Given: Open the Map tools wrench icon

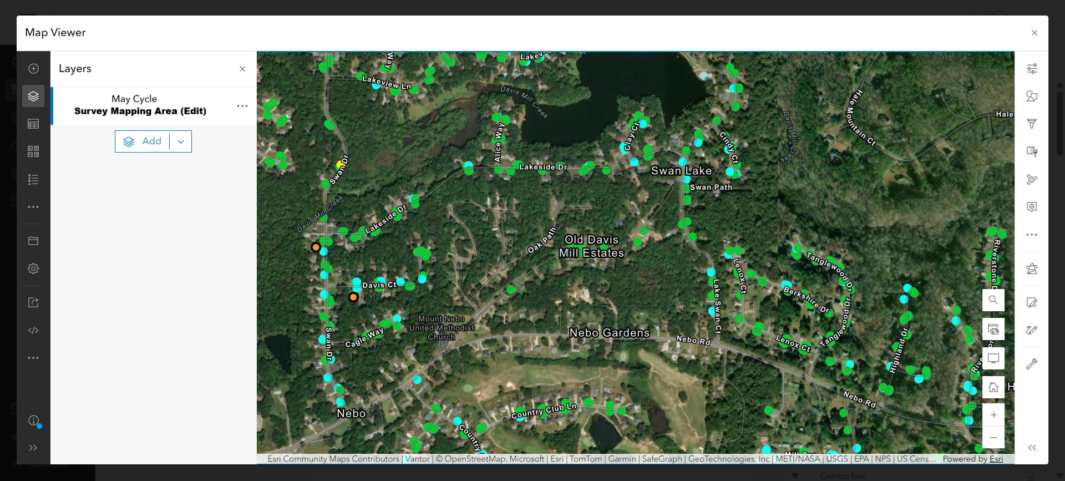Looking at the screenshot, I should tap(1032, 364).
